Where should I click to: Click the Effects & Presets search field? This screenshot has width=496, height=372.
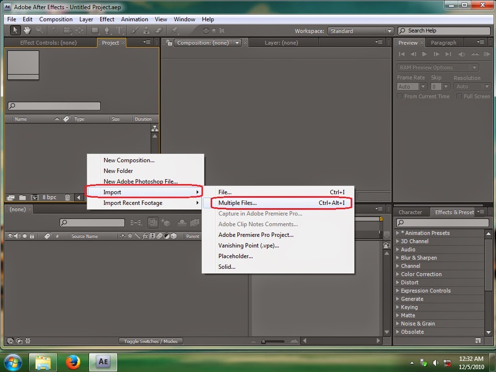pyautogui.click(x=442, y=222)
